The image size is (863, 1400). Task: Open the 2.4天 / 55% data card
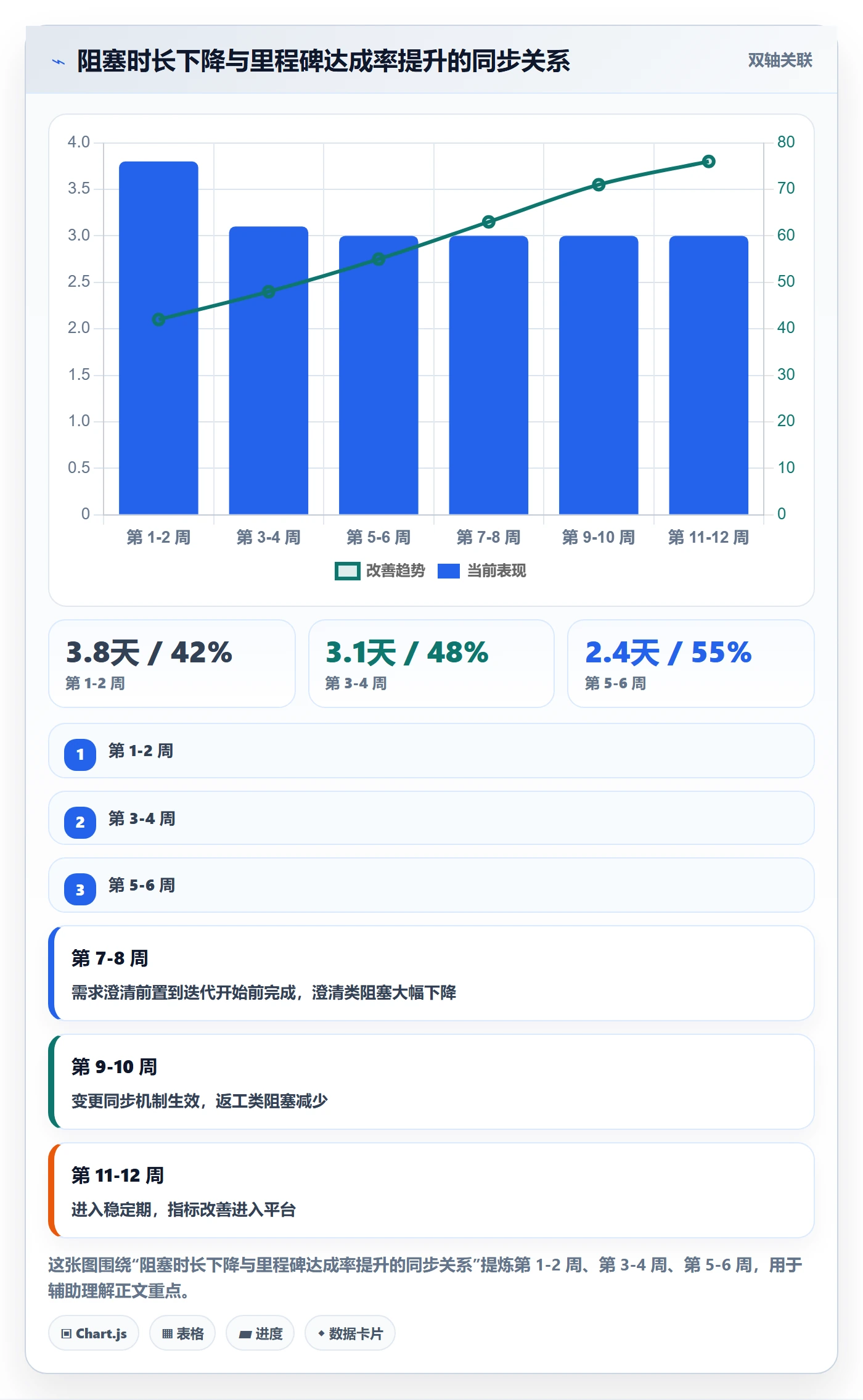691,664
